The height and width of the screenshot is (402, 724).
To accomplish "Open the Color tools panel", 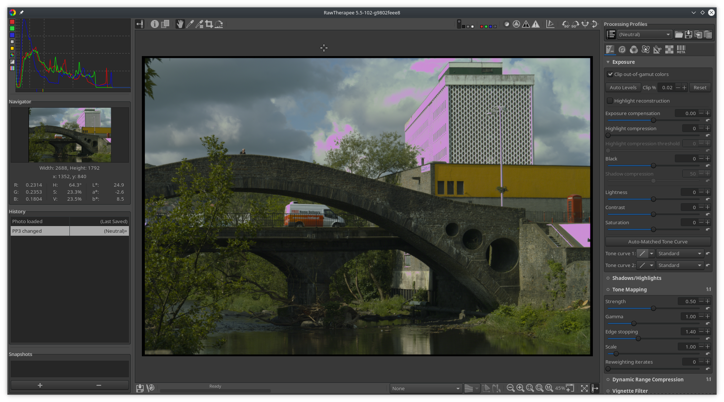I will pyautogui.click(x=633, y=49).
